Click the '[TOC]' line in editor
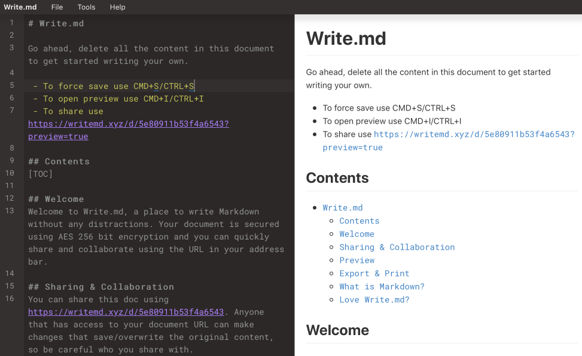This screenshot has height=356, width=582. [41, 174]
